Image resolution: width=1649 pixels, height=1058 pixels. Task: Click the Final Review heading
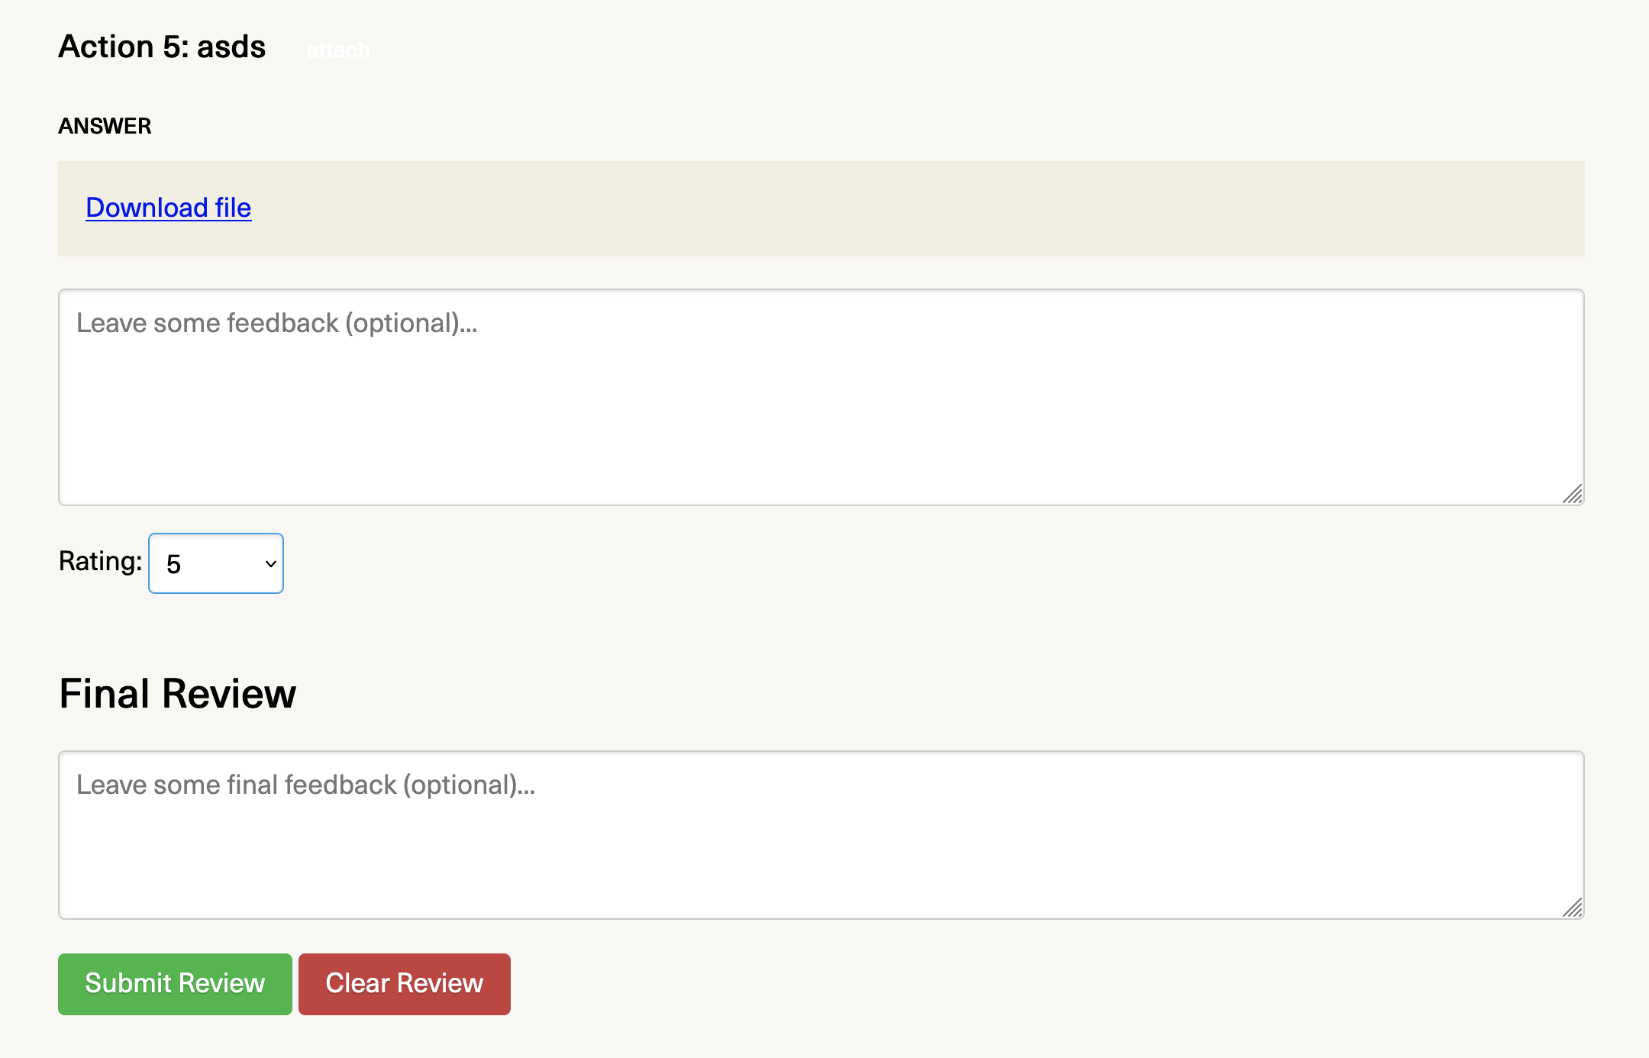point(177,693)
